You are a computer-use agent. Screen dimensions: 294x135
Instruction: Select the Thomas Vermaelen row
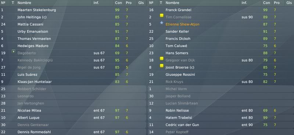click(x=73, y=39)
